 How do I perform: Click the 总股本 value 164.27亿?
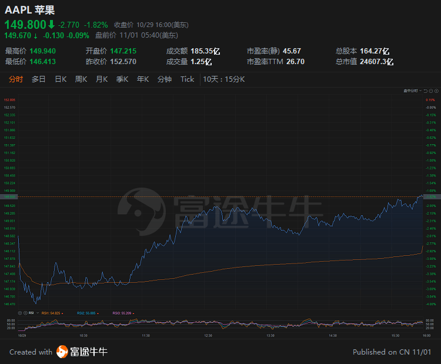pyautogui.click(x=375, y=51)
